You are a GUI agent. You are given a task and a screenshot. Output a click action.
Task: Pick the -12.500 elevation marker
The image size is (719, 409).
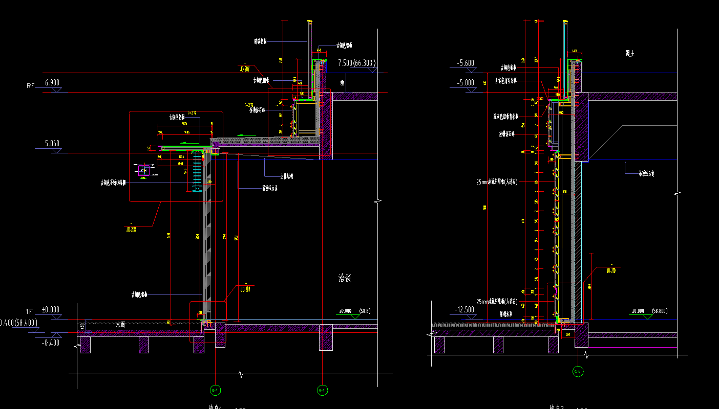464,310
